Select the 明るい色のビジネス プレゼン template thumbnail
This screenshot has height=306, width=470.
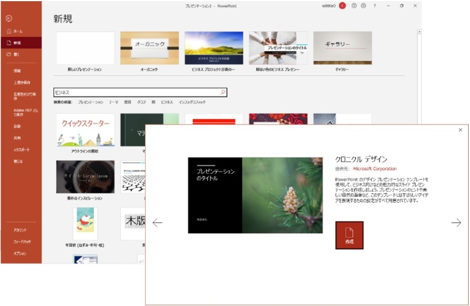pyautogui.click(x=278, y=48)
